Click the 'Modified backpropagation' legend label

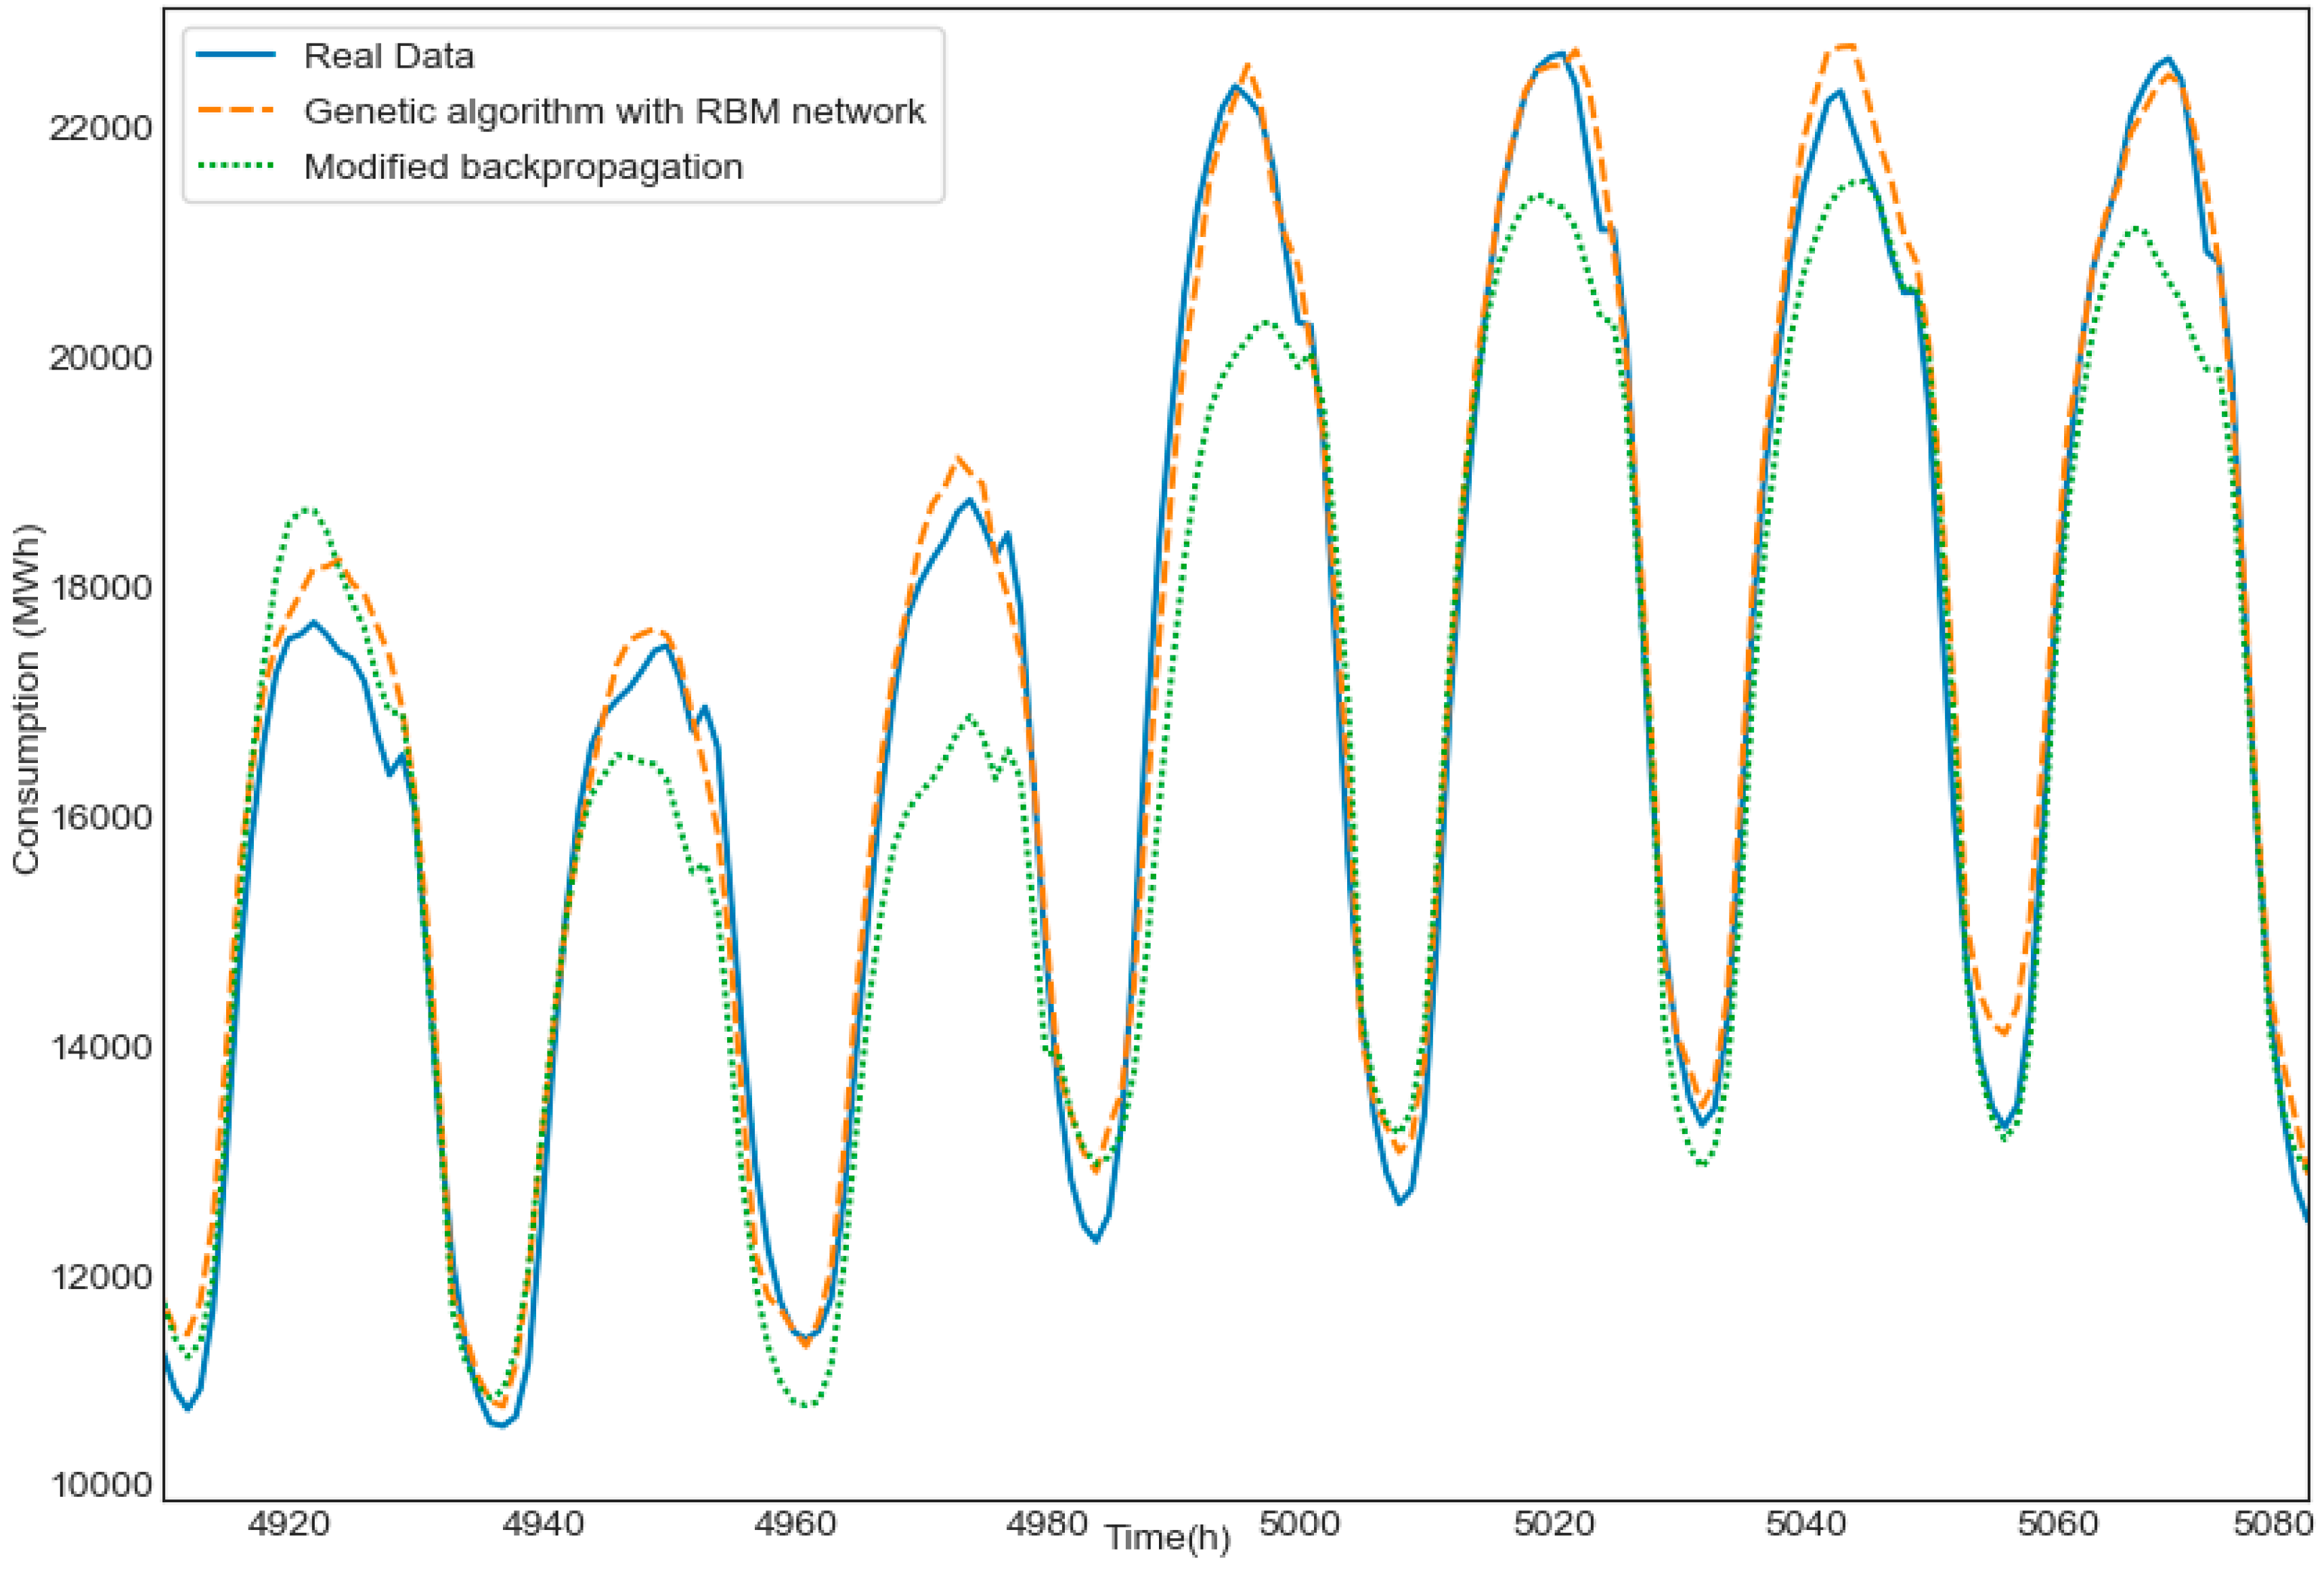(x=523, y=166)
